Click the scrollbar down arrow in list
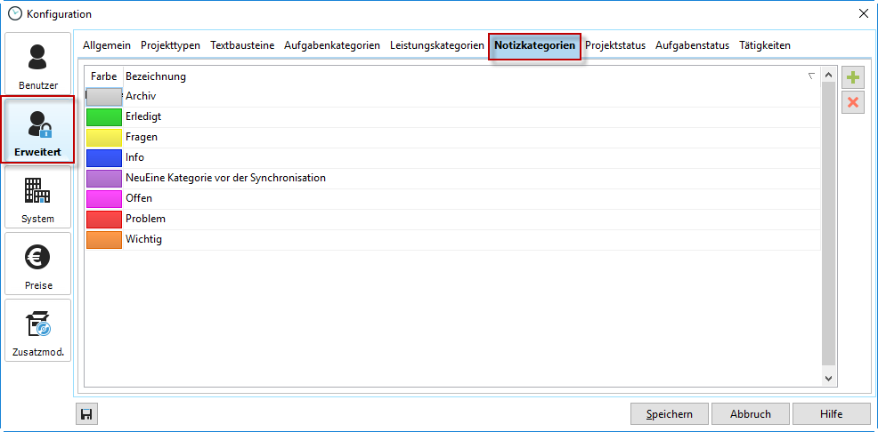The image size is (878, 432). tap(828, 378)
